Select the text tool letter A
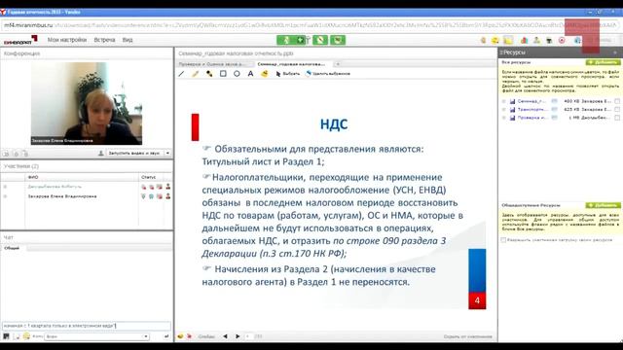 250,74
